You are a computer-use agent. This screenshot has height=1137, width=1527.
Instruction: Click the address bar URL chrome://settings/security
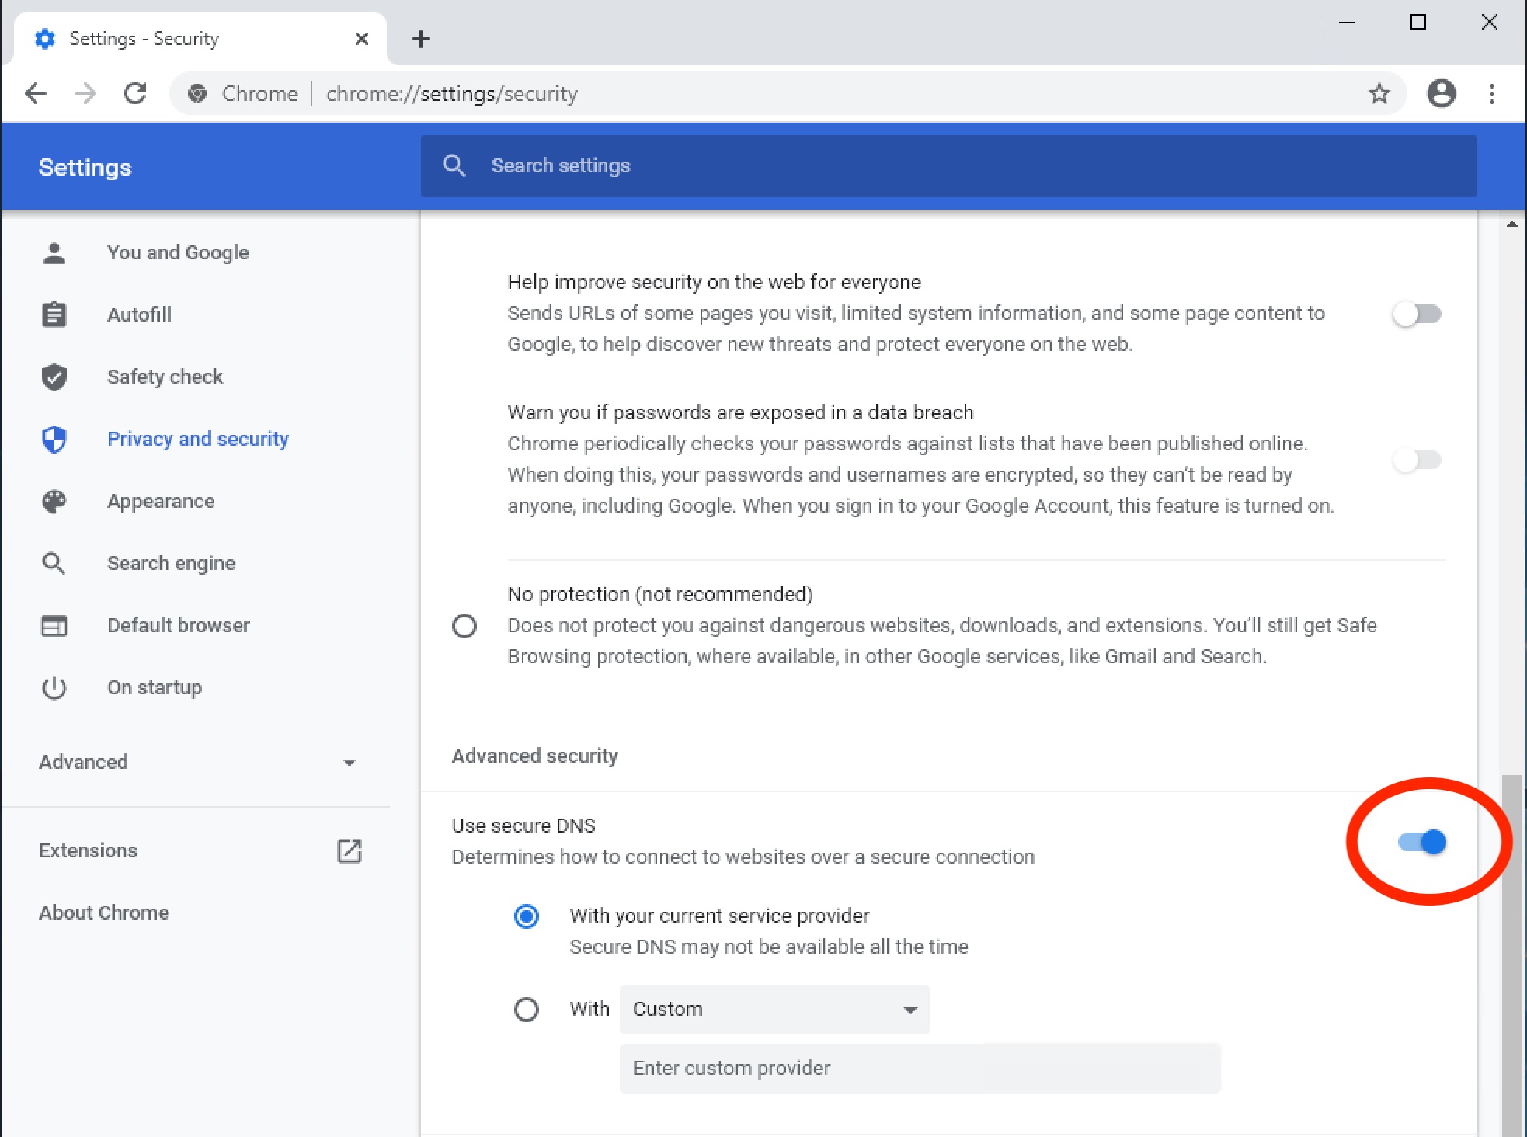(x=452, y=94)
